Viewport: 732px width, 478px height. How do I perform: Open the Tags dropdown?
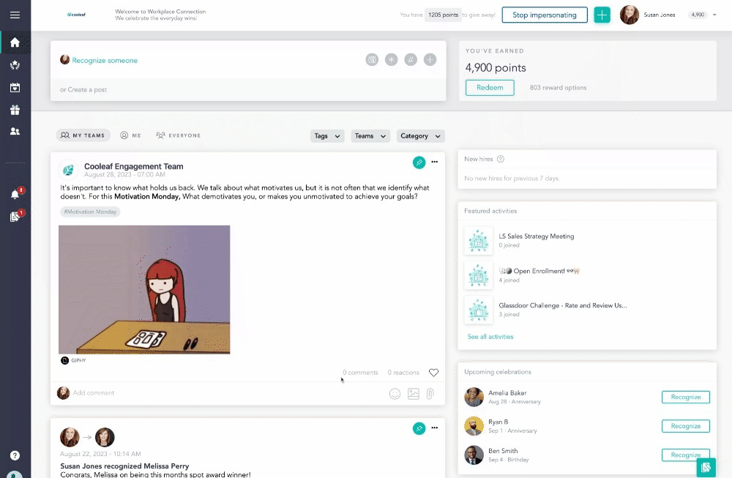coord(327,136)
